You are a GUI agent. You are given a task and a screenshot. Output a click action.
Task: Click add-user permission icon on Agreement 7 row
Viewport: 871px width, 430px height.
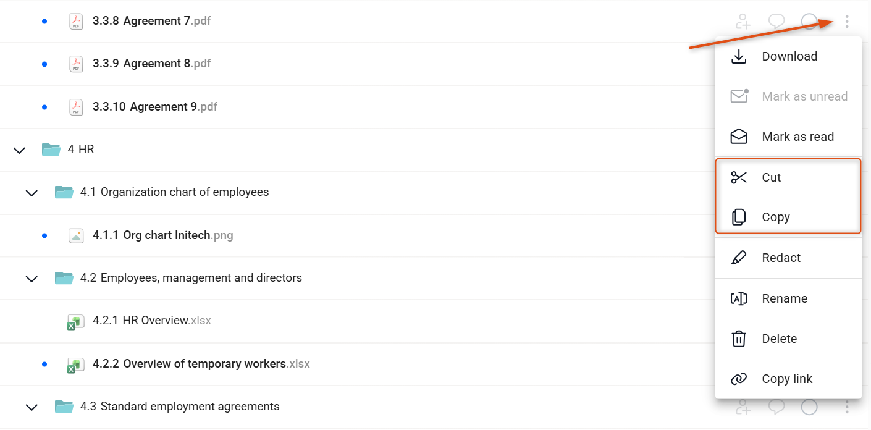point(743,22)
